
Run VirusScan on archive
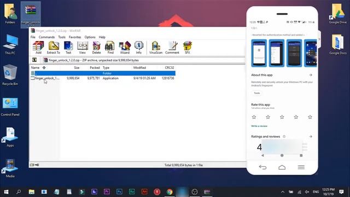[156, 48]
